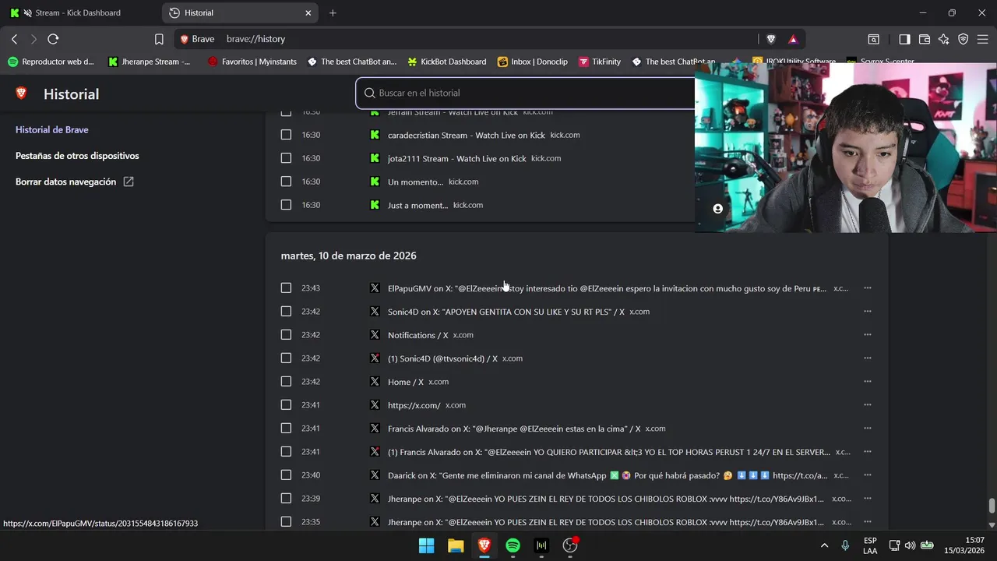The width and height of the screenshot is (997, 561).
Task: Select Historial de Brave in sidebar
Action: [52, 129]
